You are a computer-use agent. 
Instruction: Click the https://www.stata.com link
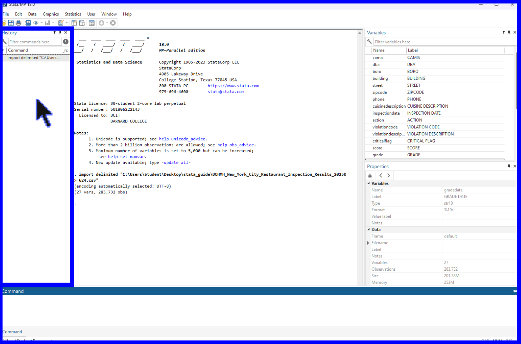233,86
